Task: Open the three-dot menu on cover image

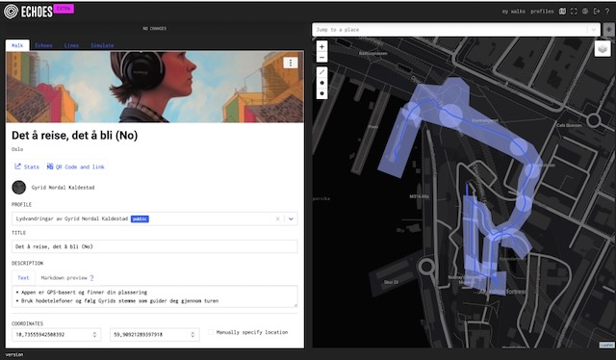Action: tap(291, 63)
